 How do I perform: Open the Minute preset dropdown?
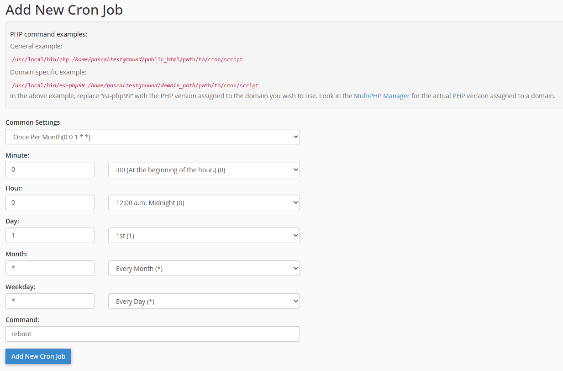pyautogui.click(x=204, y=169)
